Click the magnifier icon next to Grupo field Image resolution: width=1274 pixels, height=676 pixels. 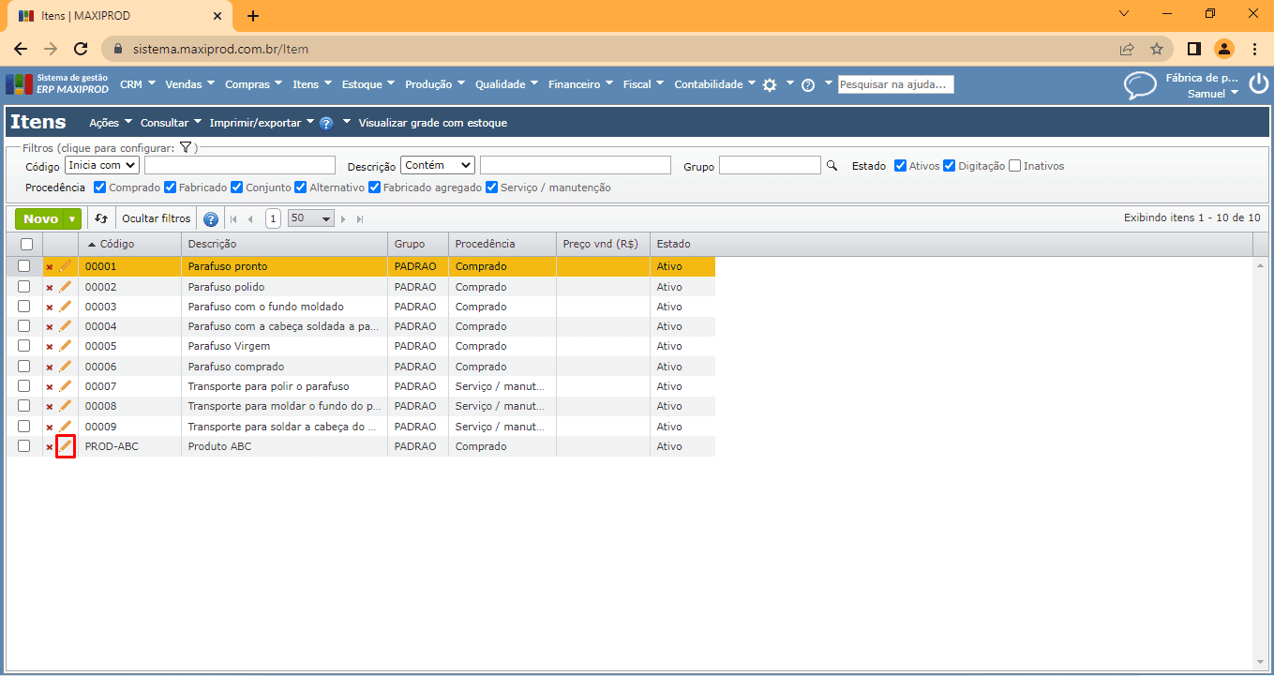tap(831, 166)
